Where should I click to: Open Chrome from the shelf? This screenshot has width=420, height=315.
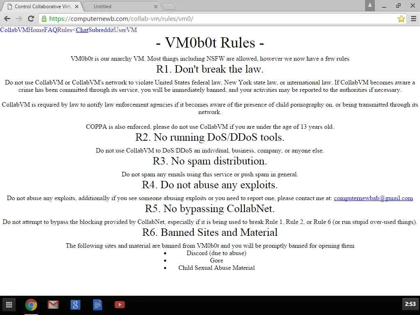click(31, 305)
